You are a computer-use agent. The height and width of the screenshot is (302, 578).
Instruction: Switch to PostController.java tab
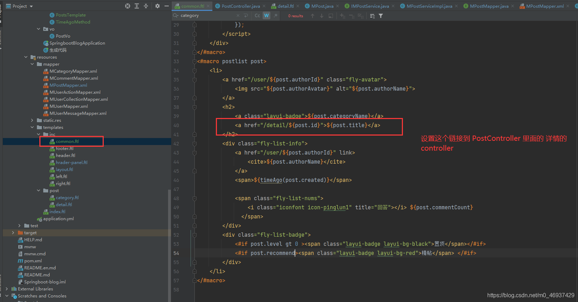click(241, 6)
